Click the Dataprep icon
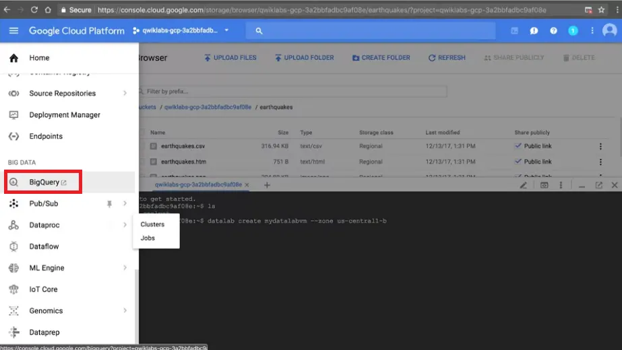Screen dimensions: 622x350 tap(14, 332)
